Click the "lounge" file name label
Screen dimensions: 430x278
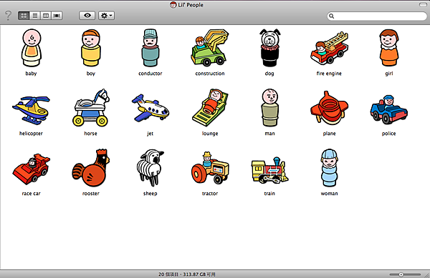(x=210, y=134)
